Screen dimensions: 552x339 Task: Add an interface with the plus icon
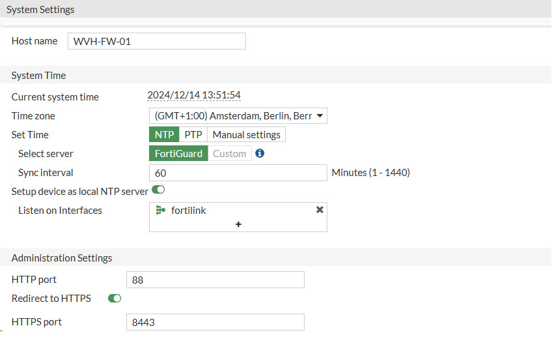click(238, 224)
